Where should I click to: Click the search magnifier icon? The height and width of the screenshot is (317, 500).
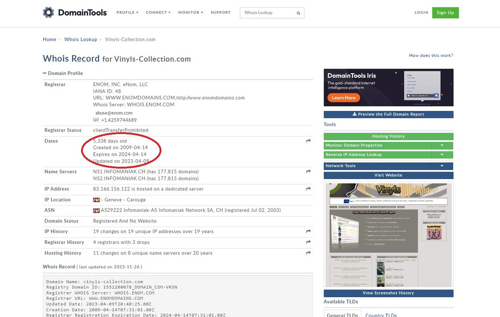point(298,13)
